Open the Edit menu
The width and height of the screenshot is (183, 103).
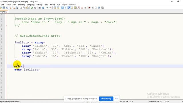click(2, 5)
